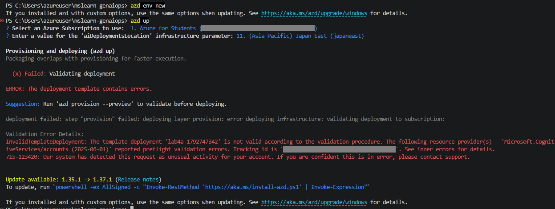Click 'Validation Error Details:' line

[x=45, y=134]
